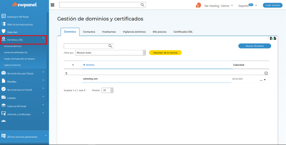The width and height of the screenshot is (286, 145).
Task: Open Vigilancia dominios sidebar link
Action: point(12,65)
